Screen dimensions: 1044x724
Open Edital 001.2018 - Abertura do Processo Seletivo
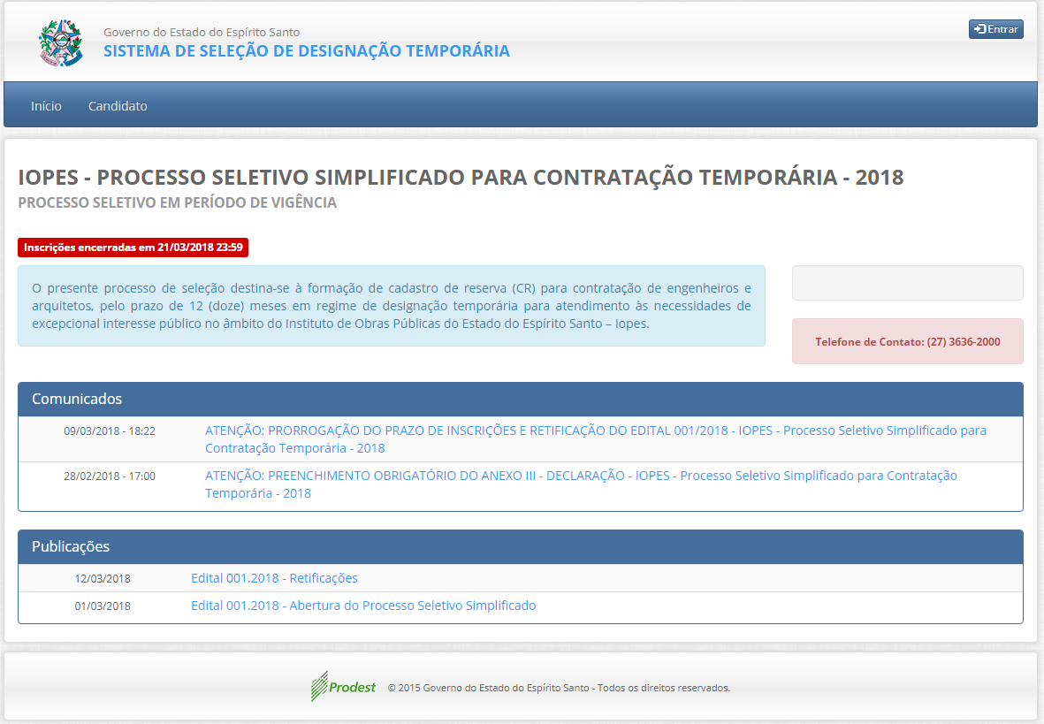coord(363,606)
